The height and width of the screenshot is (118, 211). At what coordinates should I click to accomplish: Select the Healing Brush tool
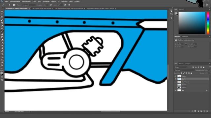pos(2,29)
